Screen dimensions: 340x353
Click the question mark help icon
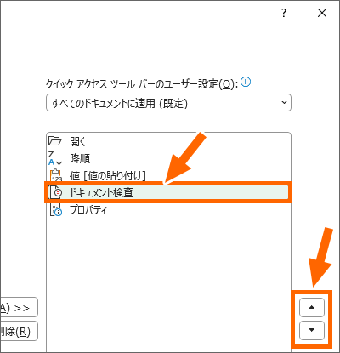point(284,13)
